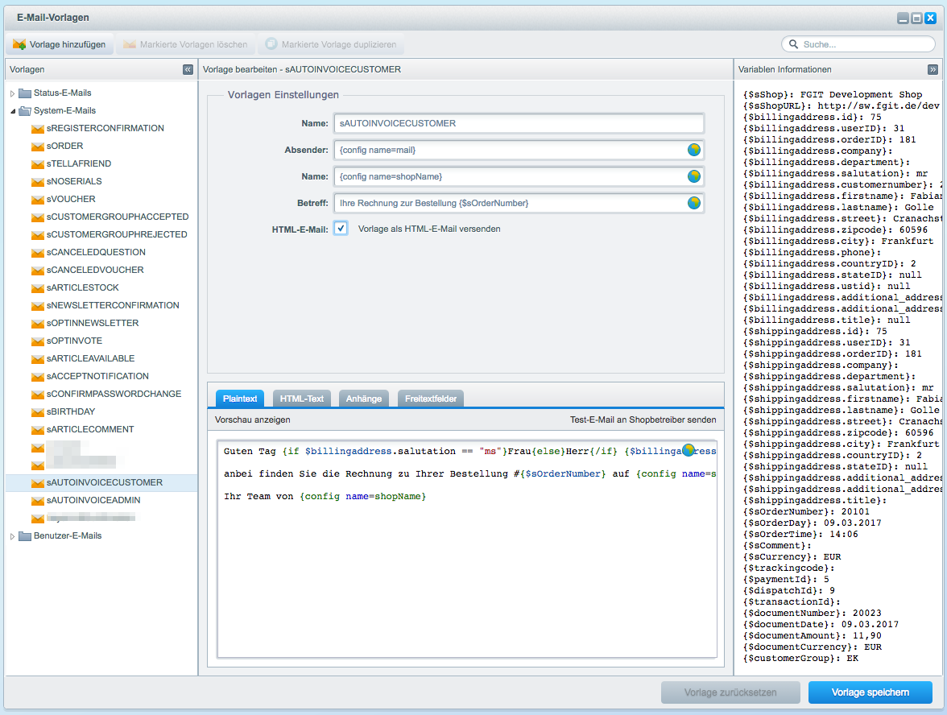
Task: Click Betreff subject input field
Action: click(x=519, y=203)
